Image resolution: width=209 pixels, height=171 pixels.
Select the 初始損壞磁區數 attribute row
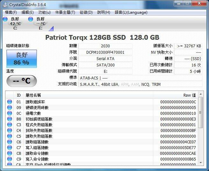(x=102, y=119)
